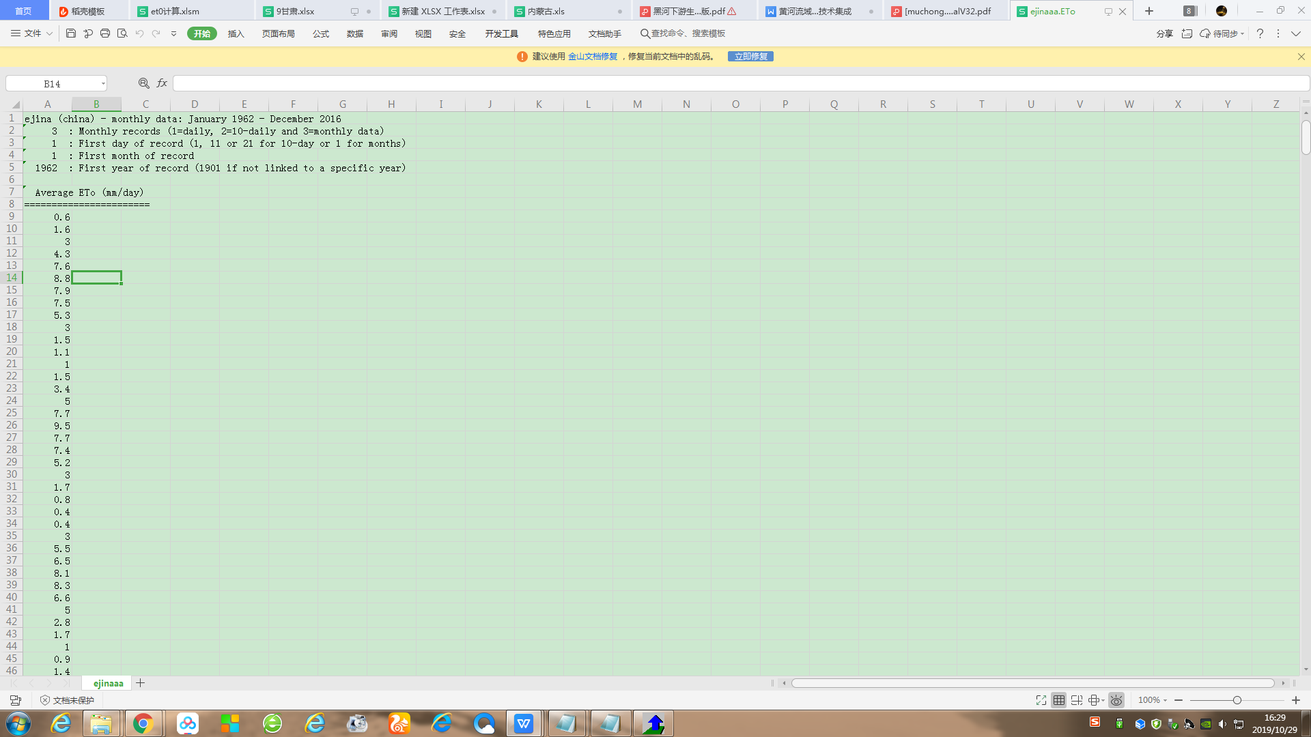
Task: Follow the 金山文档修复 link
Action: 592,57
